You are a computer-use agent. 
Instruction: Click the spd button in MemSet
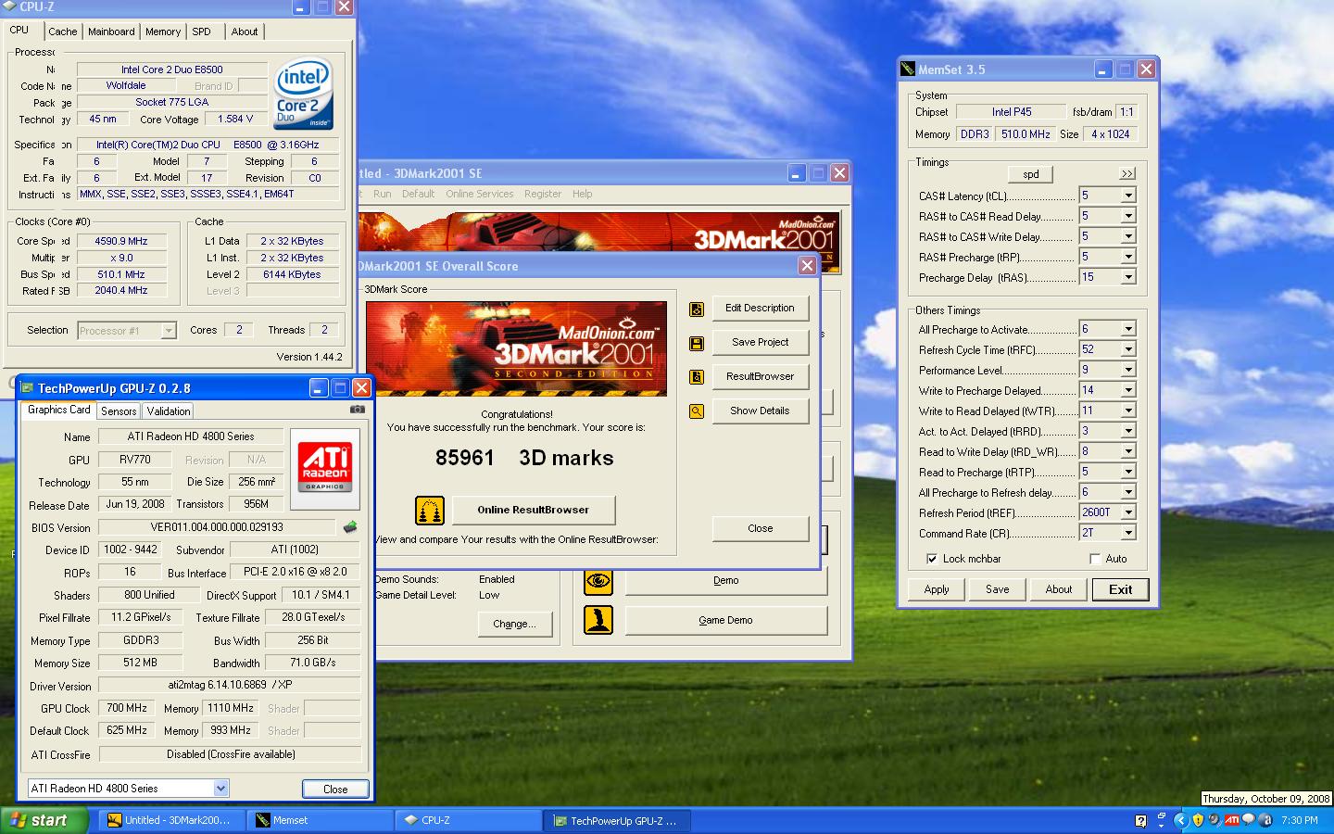[1030, 174]
